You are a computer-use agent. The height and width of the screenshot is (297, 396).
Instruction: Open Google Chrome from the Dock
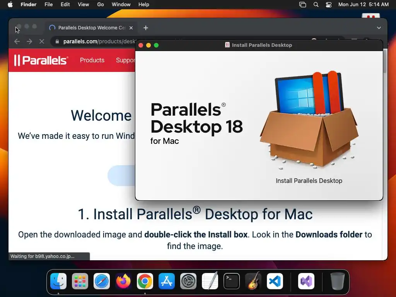coord(145,281)
